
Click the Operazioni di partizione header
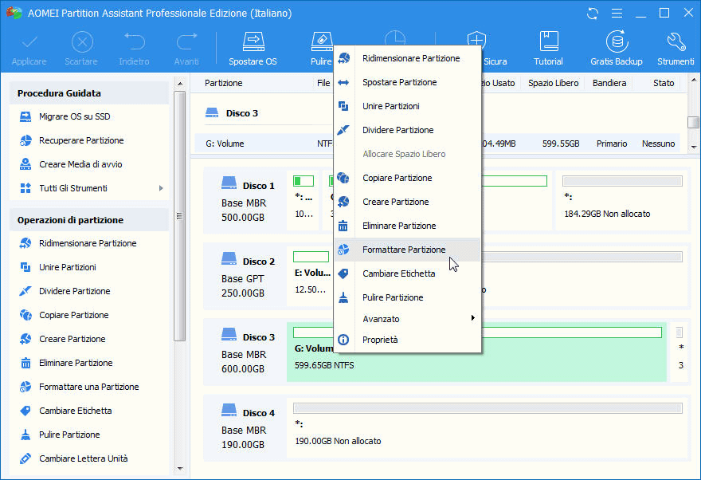pos(89,220)
